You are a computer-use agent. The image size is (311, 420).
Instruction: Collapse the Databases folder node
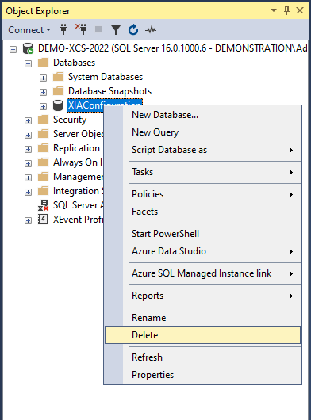point(28,63)
